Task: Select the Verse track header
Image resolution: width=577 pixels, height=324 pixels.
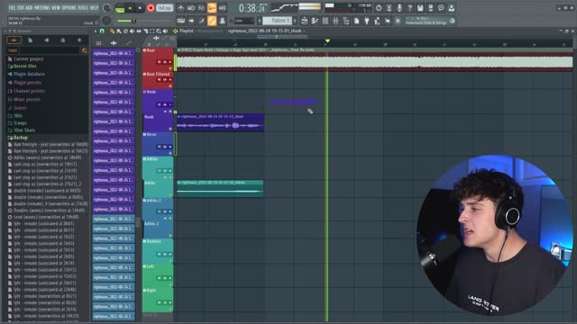Action: point(158,144)
